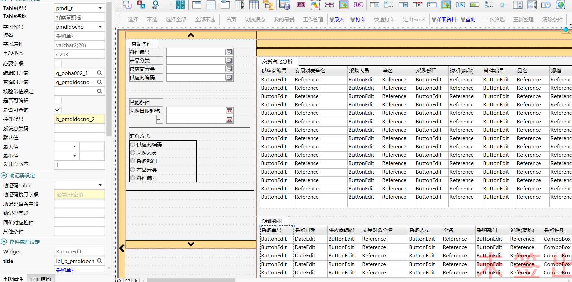Click the down chevron below query panel
This screenshot has width=572, height=282.
(191, 244)
